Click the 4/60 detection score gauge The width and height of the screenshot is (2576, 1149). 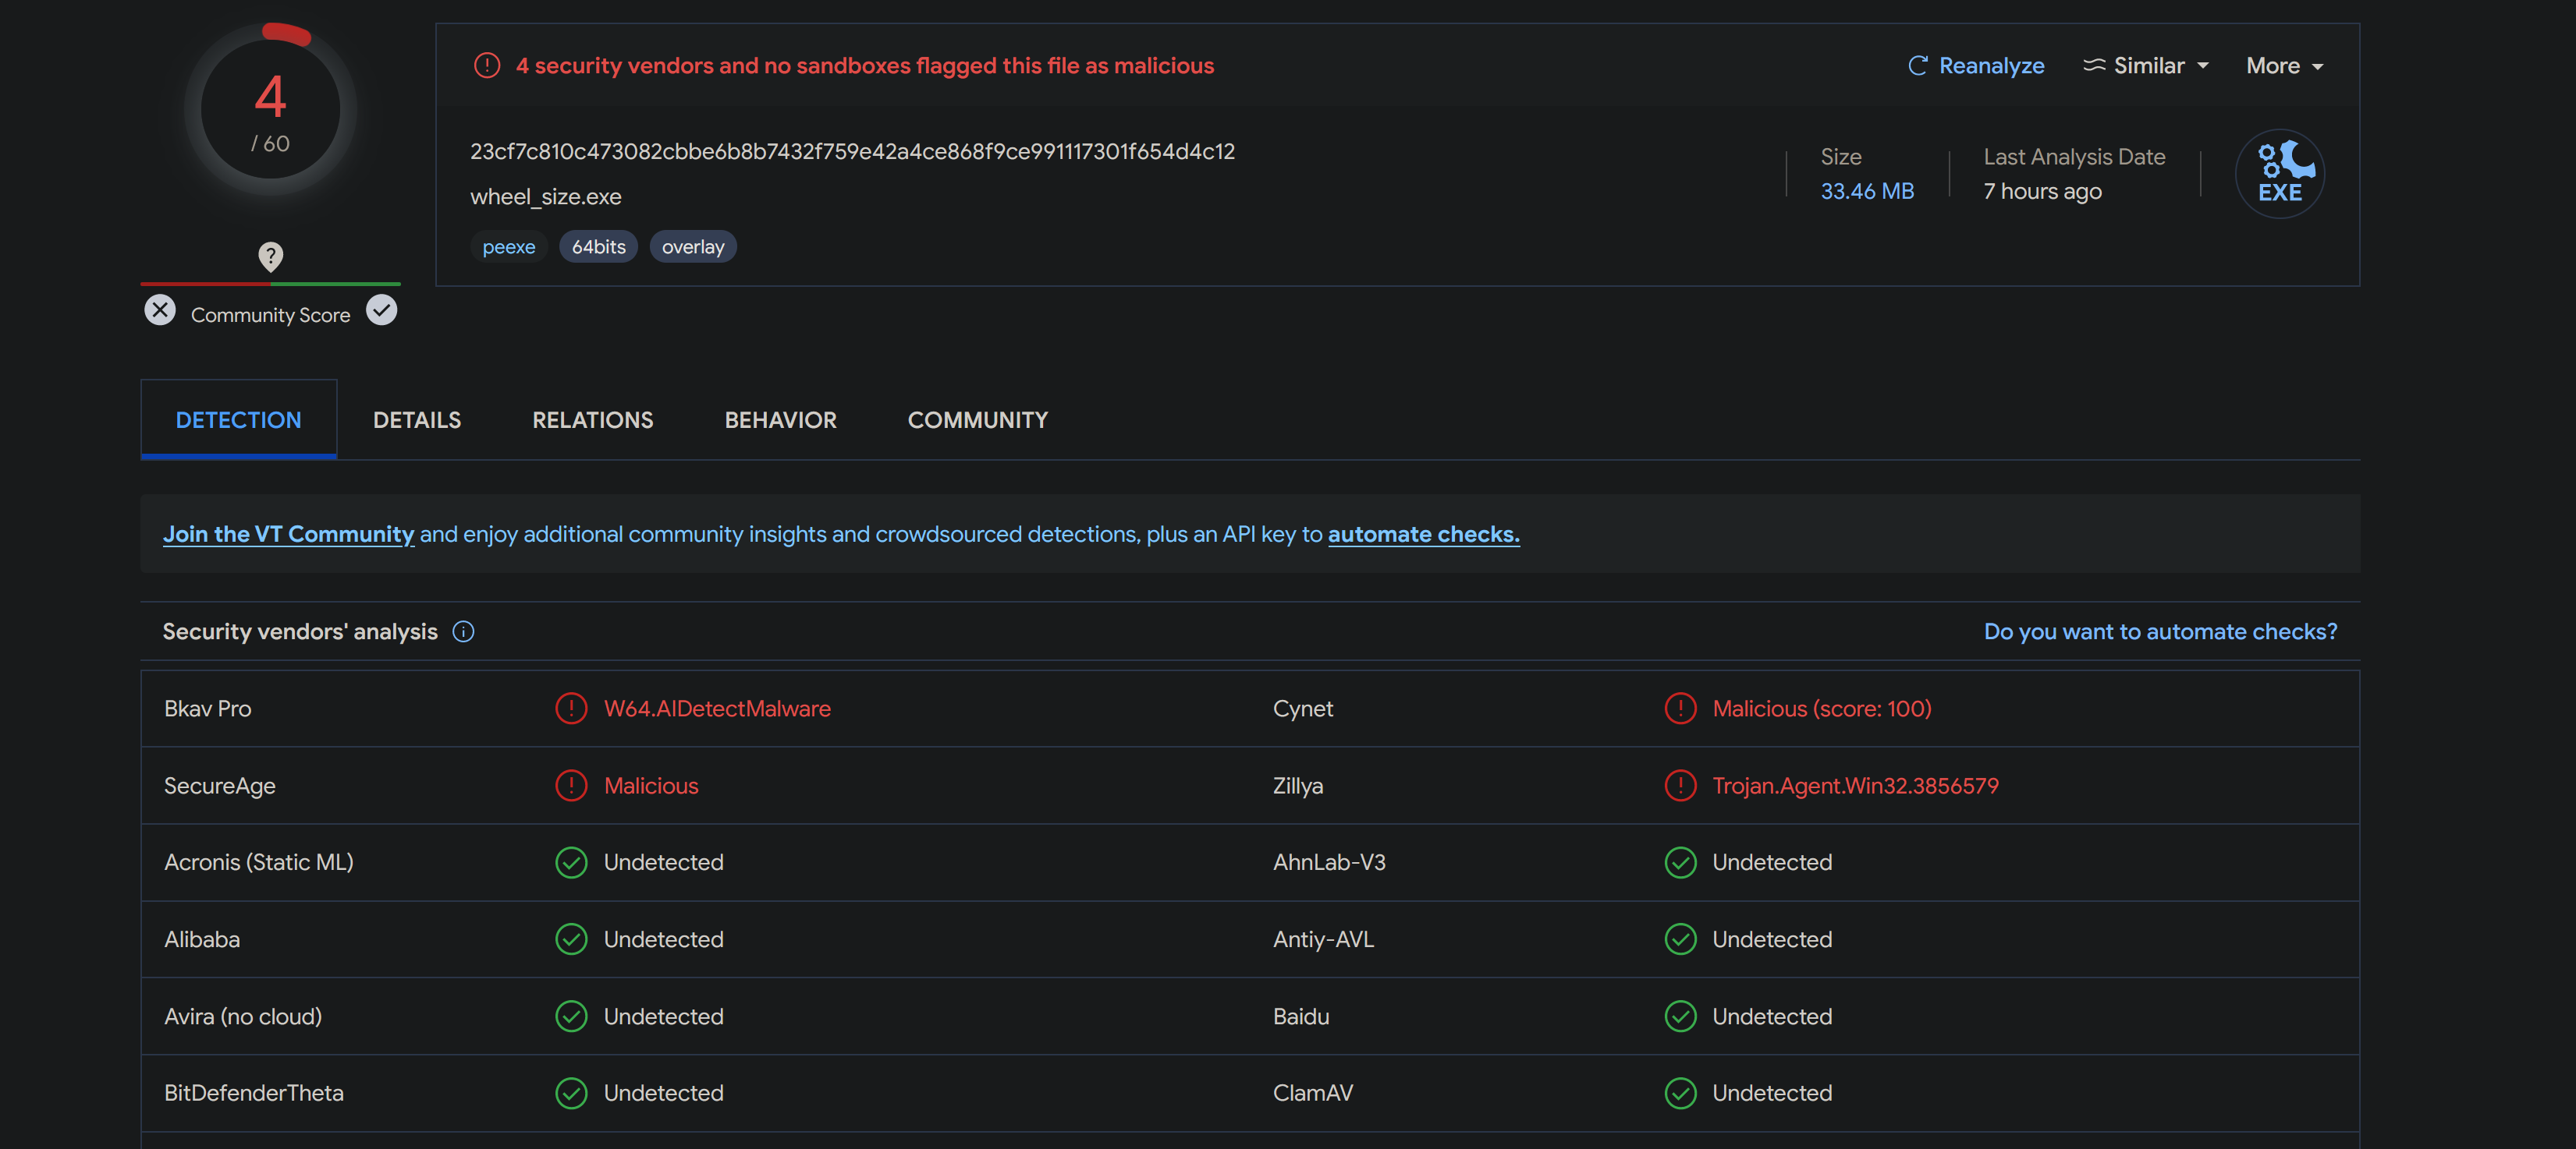[x=270, y=110]
